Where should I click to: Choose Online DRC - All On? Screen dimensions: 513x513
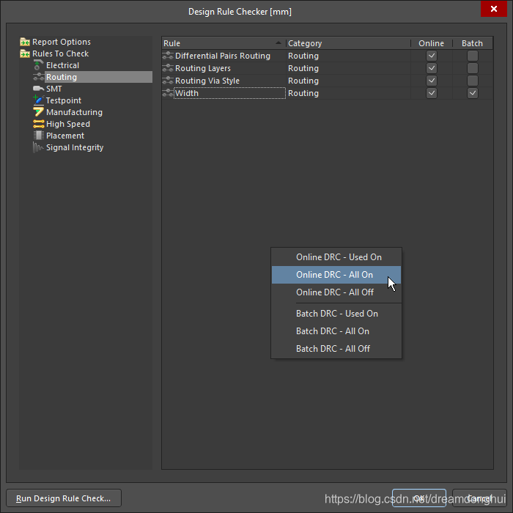click(336, 275)
